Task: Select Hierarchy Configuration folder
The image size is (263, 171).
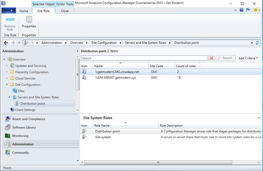Action: [x=32, y=72]
